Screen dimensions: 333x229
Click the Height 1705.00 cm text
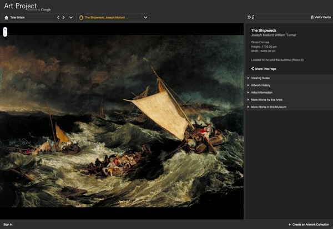point(264,47)
